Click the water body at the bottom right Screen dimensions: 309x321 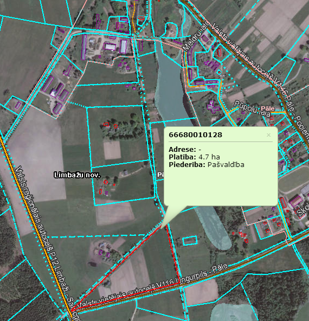[233, 312]
